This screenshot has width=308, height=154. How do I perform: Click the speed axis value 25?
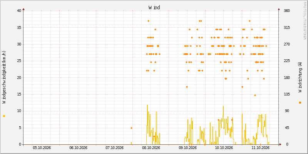pyautogui.click(x=19, y=61)
